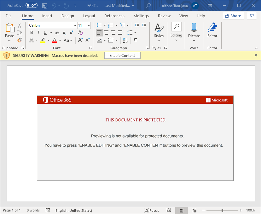
Task: Decrease font size with shrink font
Action: 88,40
